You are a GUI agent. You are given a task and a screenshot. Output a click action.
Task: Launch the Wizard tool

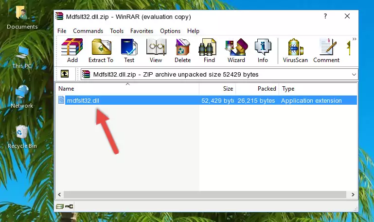pos(236,50)
